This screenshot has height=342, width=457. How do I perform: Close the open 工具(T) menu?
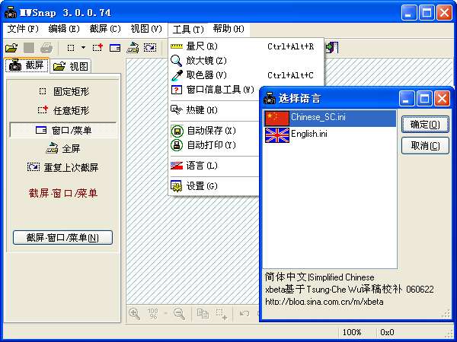pos(188,29)
